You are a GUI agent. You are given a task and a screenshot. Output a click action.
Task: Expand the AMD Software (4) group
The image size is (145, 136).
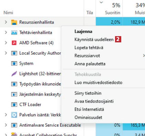6,43
